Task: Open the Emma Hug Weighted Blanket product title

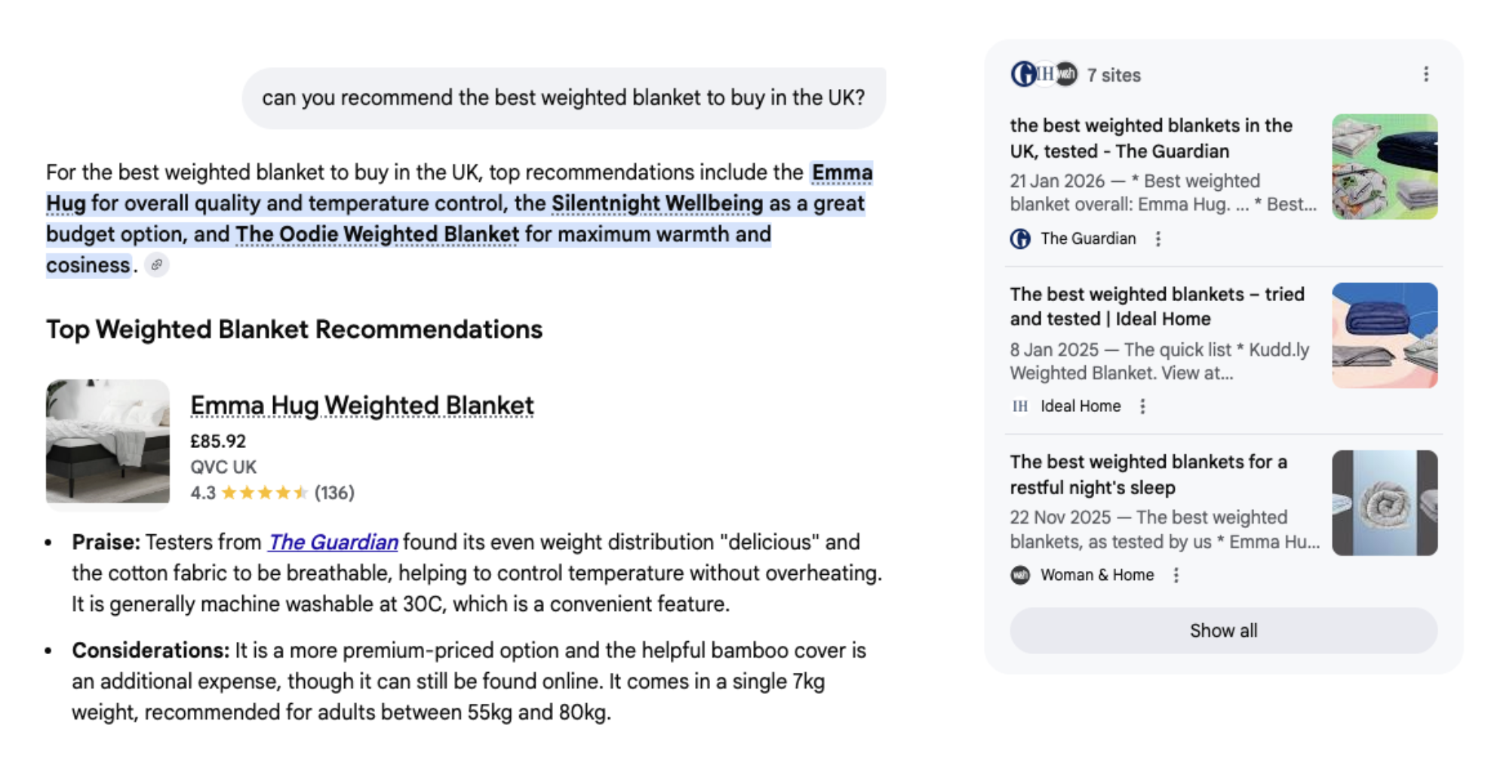Action: [361, 405]
